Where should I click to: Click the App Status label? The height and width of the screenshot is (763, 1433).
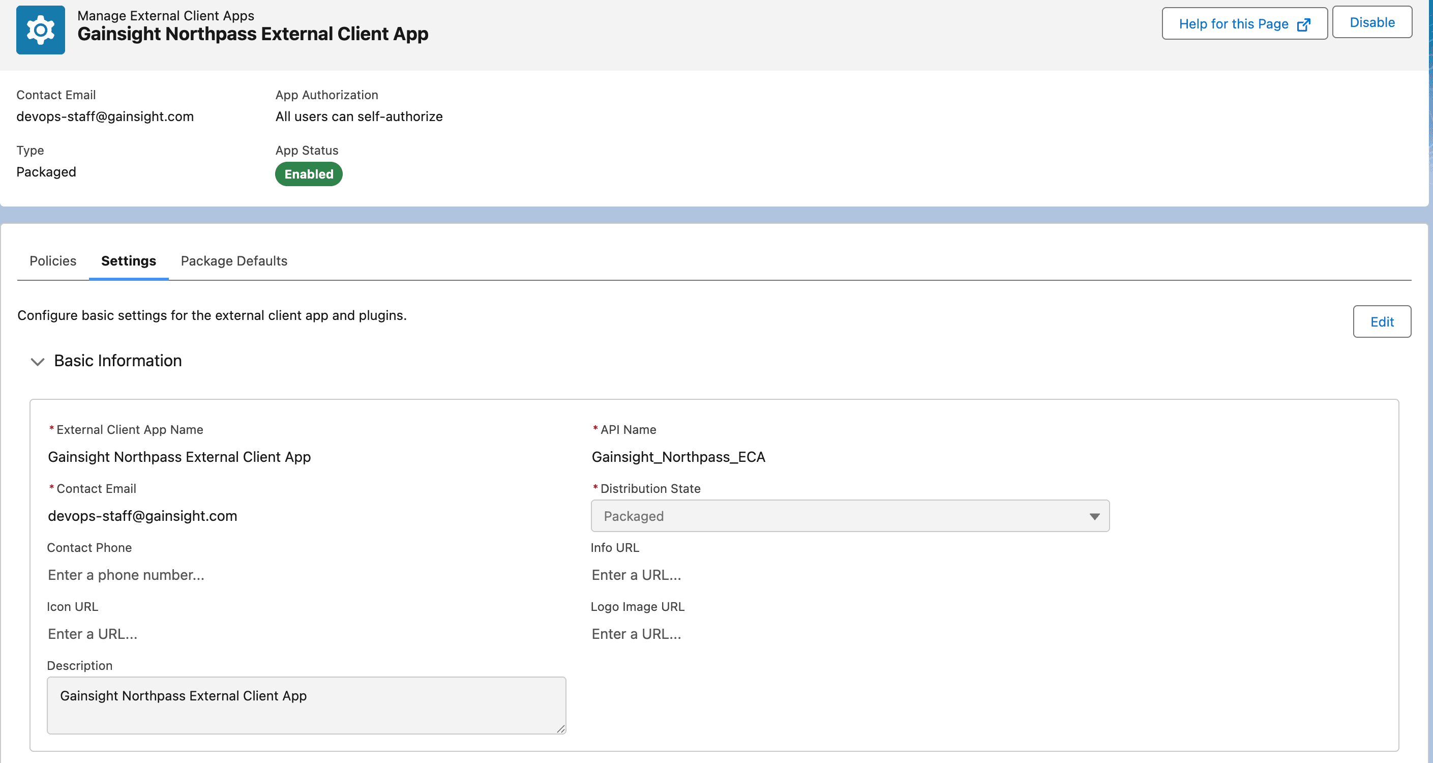(x=307, y=151)
